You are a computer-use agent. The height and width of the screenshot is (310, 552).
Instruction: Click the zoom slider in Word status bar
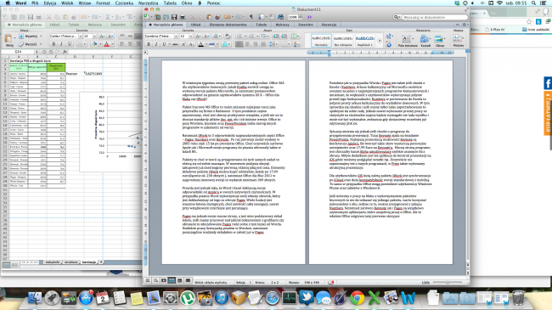tap(447, 283)
